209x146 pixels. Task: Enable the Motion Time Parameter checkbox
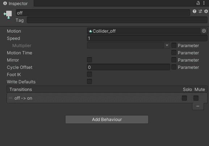[x=174, y=53]
